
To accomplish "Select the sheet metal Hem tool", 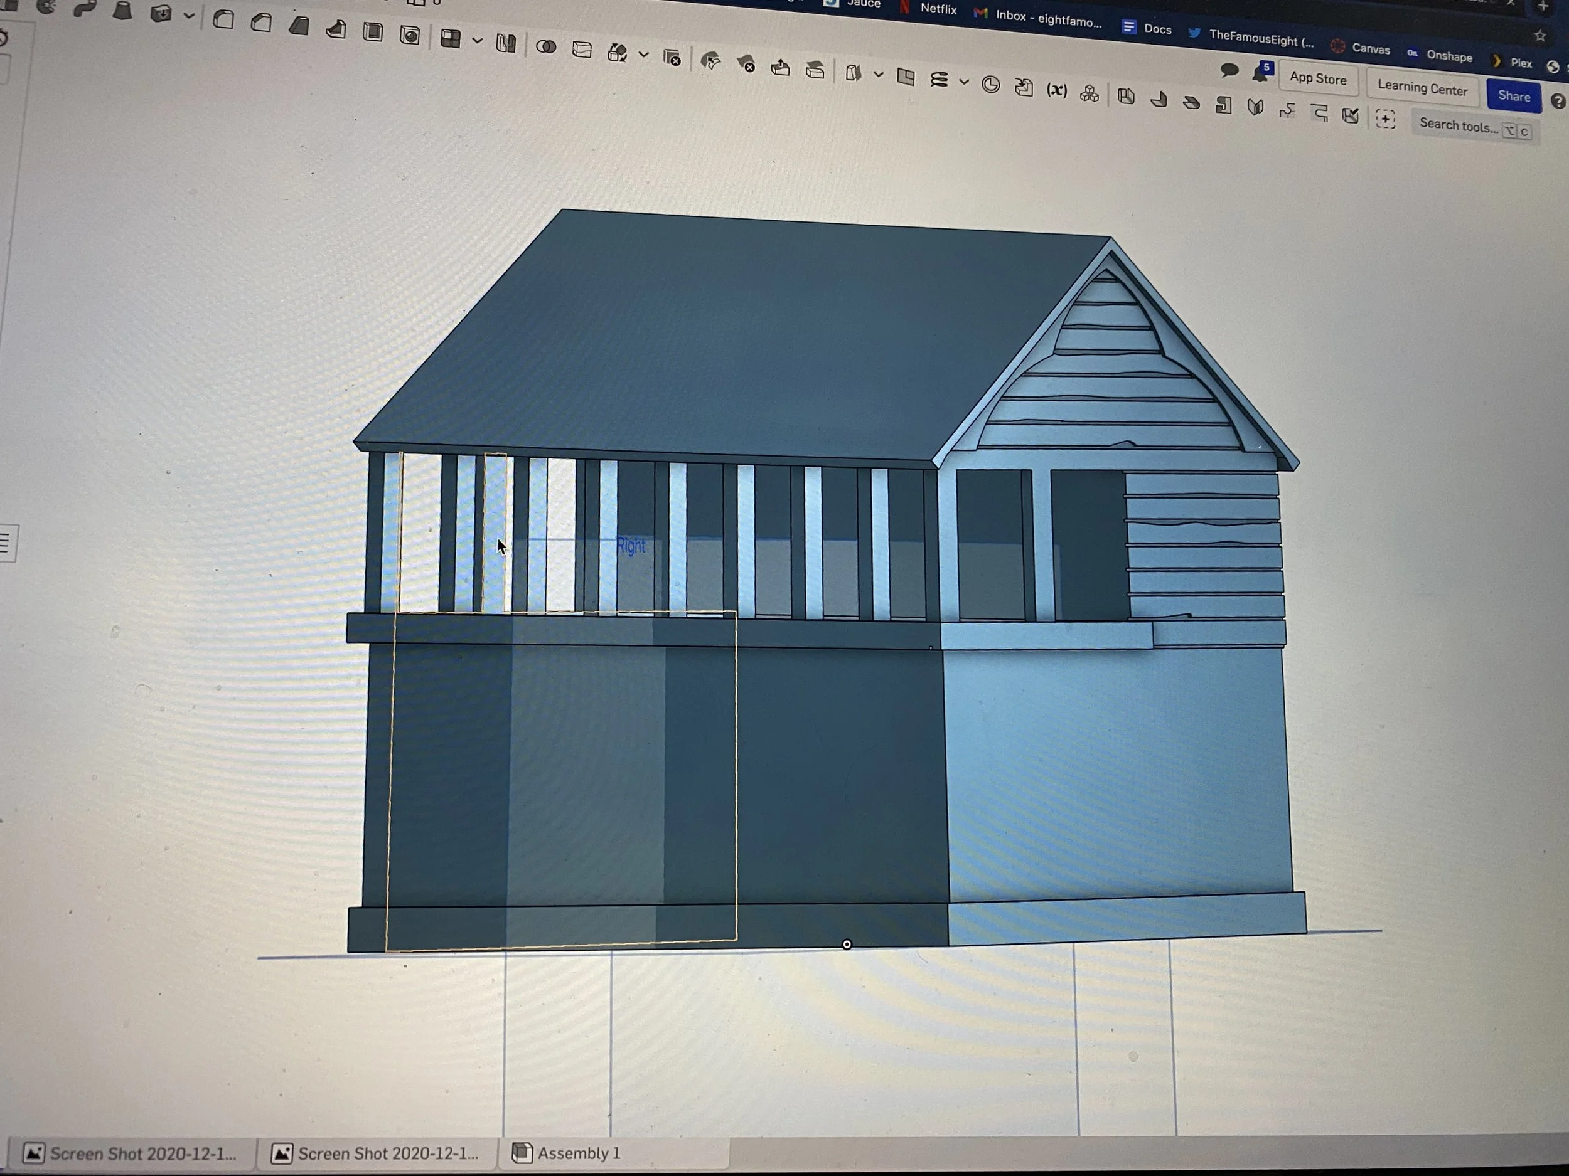I will click(1191, 102).
